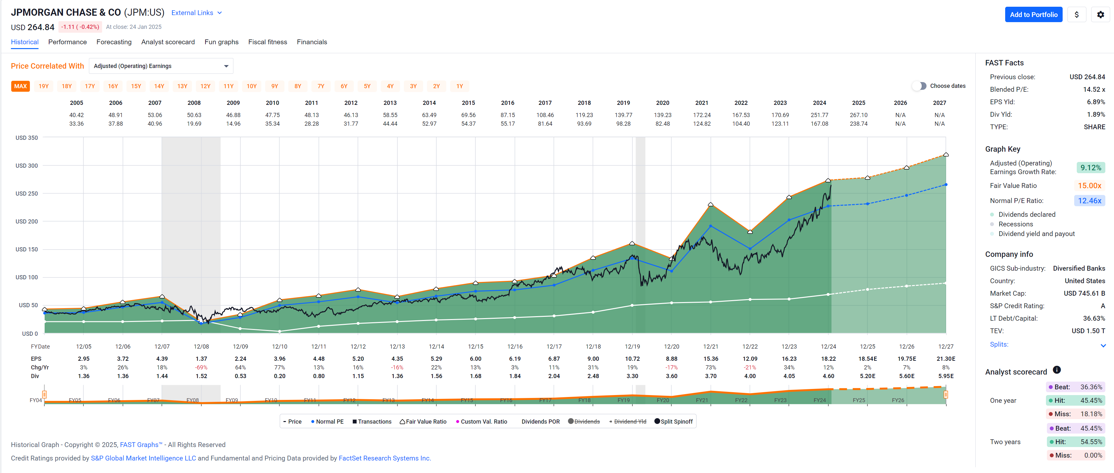Click the 12/27 forecast triangle marker
Image resolution: width=1114 pixels, height=473 pixels.
click(945, 155)
